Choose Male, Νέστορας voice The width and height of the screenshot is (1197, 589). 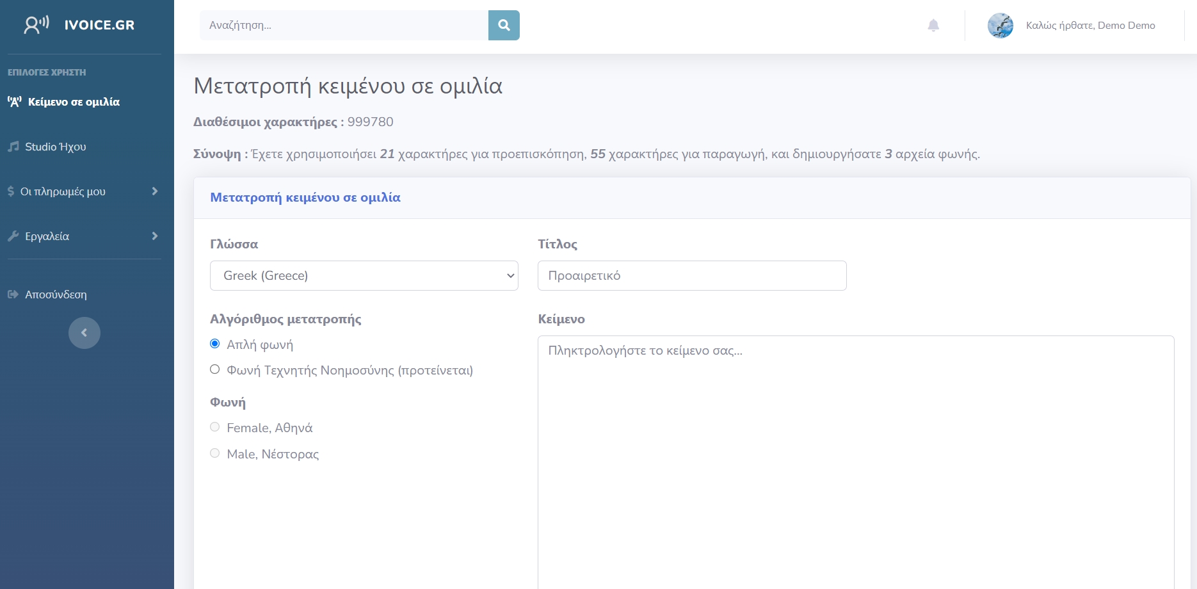215,453
